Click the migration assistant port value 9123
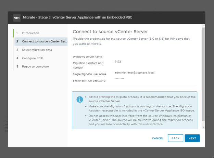This screenshot has height=158, width=214. [118, 62]
